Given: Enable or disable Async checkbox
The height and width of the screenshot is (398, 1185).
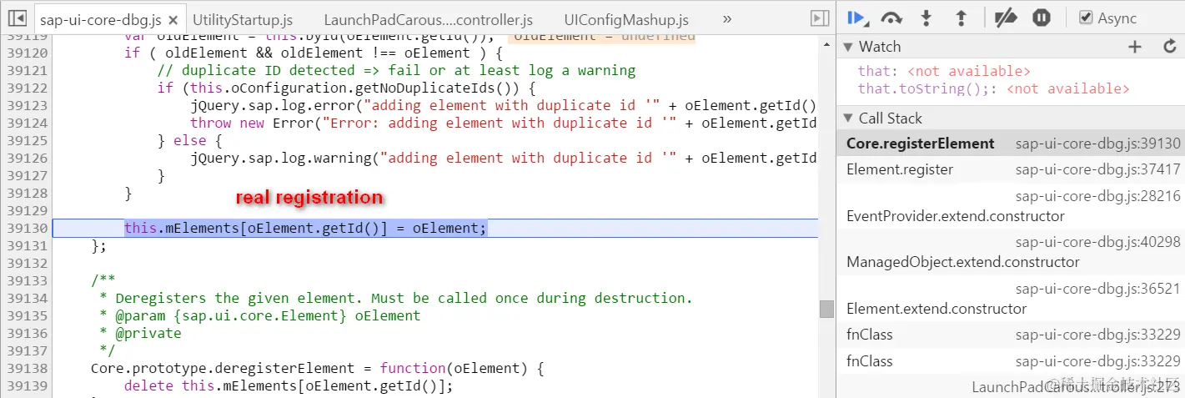Looking at the screenshot, I should click(1085, 18).
